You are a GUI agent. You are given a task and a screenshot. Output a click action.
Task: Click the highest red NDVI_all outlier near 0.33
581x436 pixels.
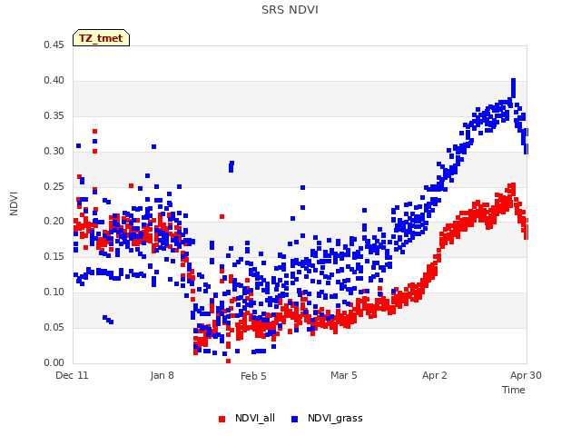[94, 131]
